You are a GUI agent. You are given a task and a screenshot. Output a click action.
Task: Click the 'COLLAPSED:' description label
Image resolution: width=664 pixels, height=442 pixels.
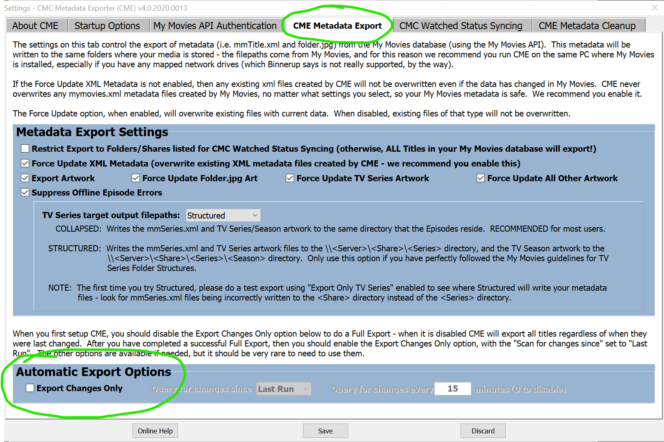click(x=78, y=229)
